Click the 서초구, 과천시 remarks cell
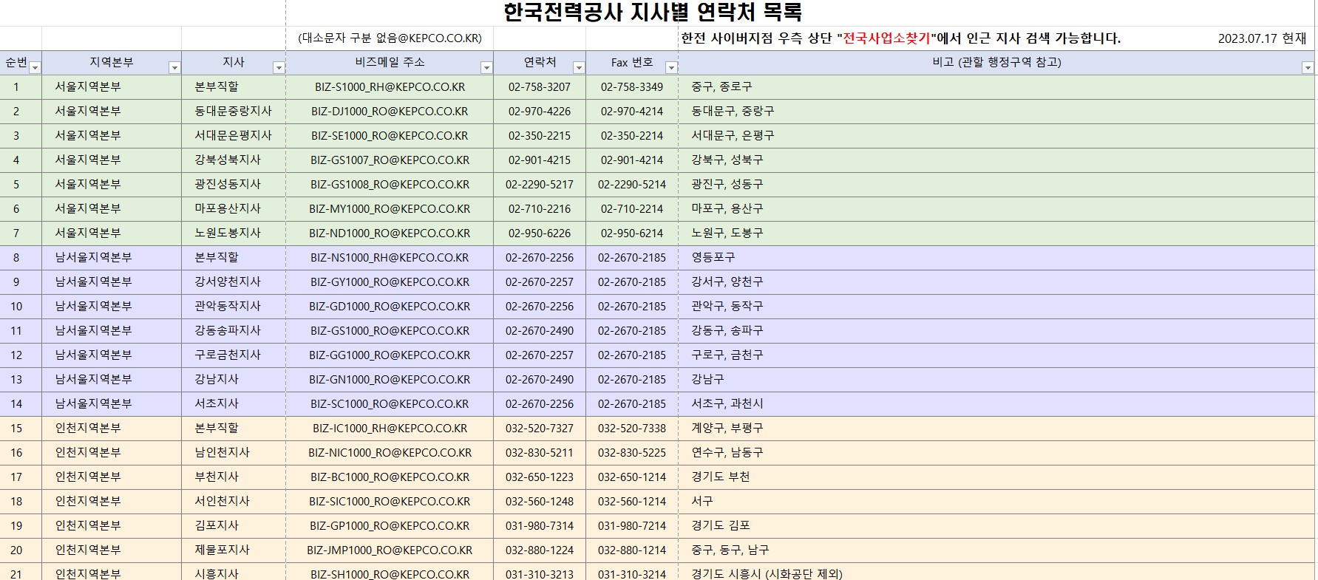The width and height of the screenshot is (1318, 580). click(997, 404)
